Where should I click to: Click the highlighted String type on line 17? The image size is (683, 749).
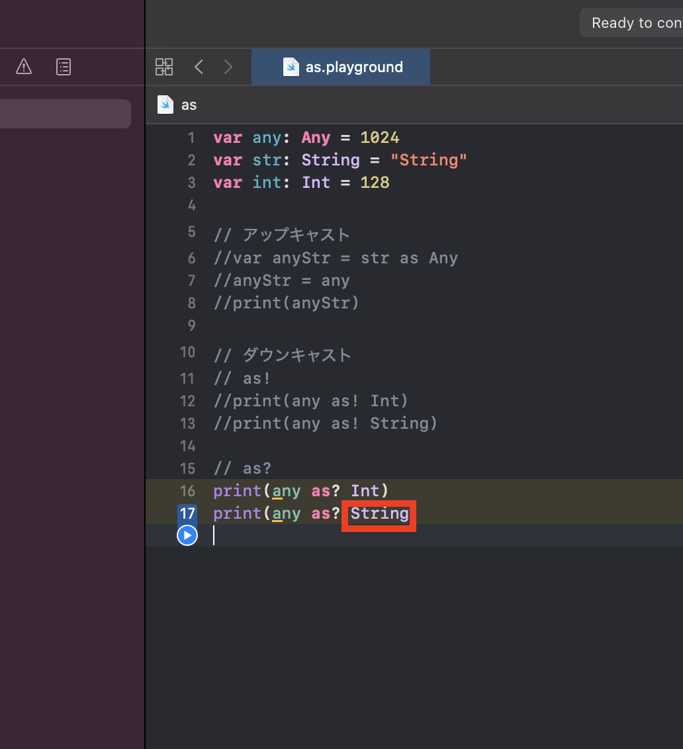click(379, 513)
